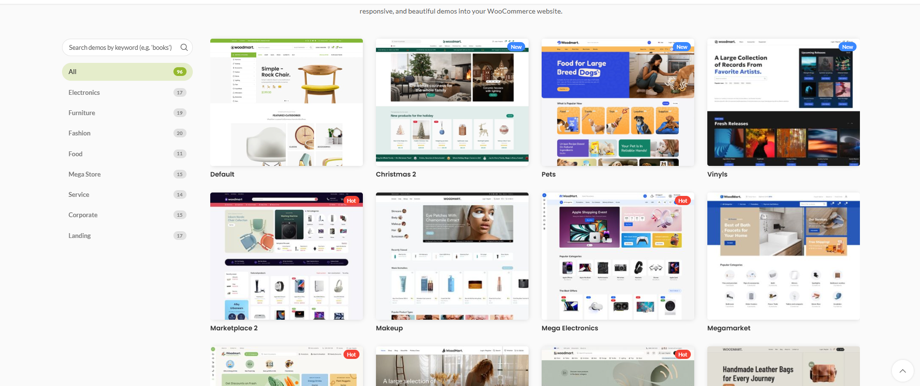Click the New badge on Pets
Screen dimensions: 920x386
[682, 47]
